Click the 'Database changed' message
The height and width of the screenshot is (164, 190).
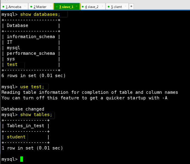pos(23,109)
